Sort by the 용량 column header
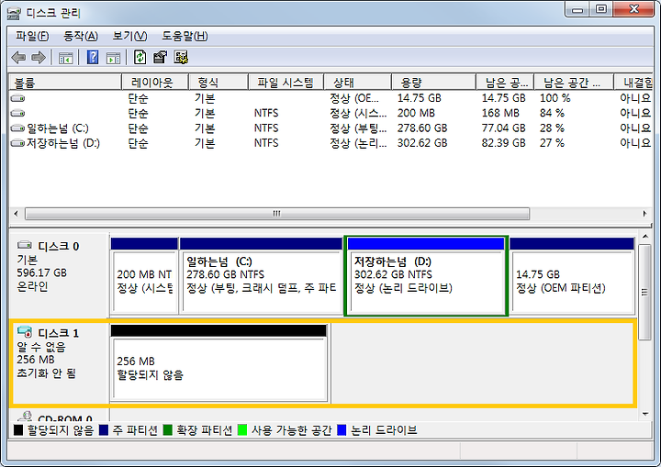Image resolution: width=661 pixels, height=467 pixels. (x=433, y=83)
